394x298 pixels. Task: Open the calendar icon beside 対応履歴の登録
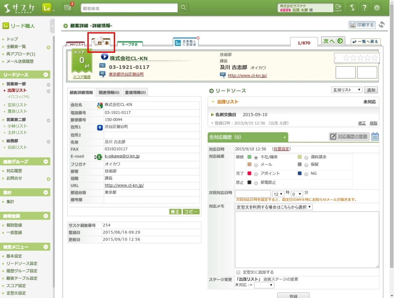tap(375, 137)
